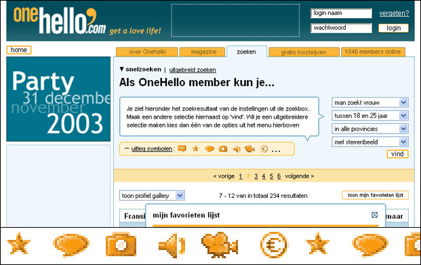Open the '1546 members online' tab
This screenshot has height=265, width=421.
point(373,52)
